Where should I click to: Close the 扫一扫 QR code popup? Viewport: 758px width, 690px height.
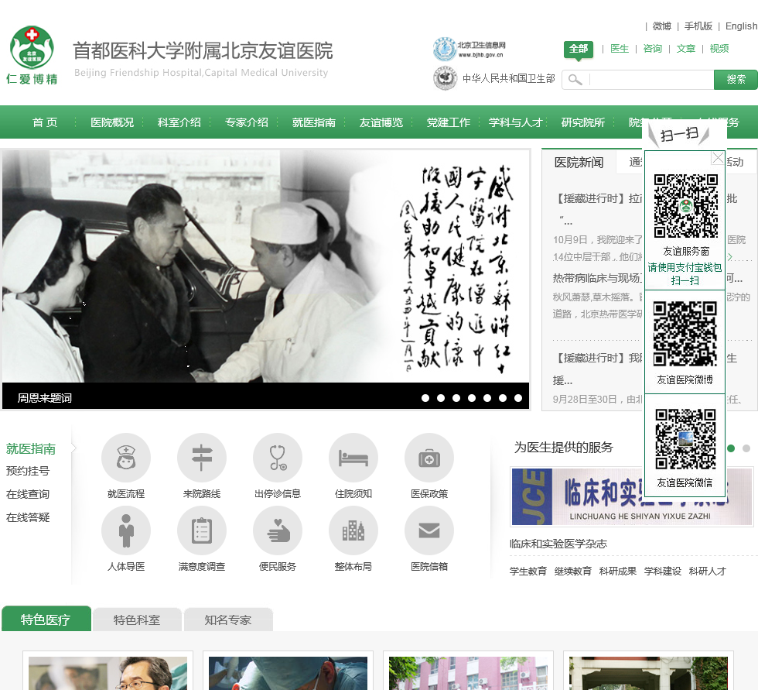718,158
